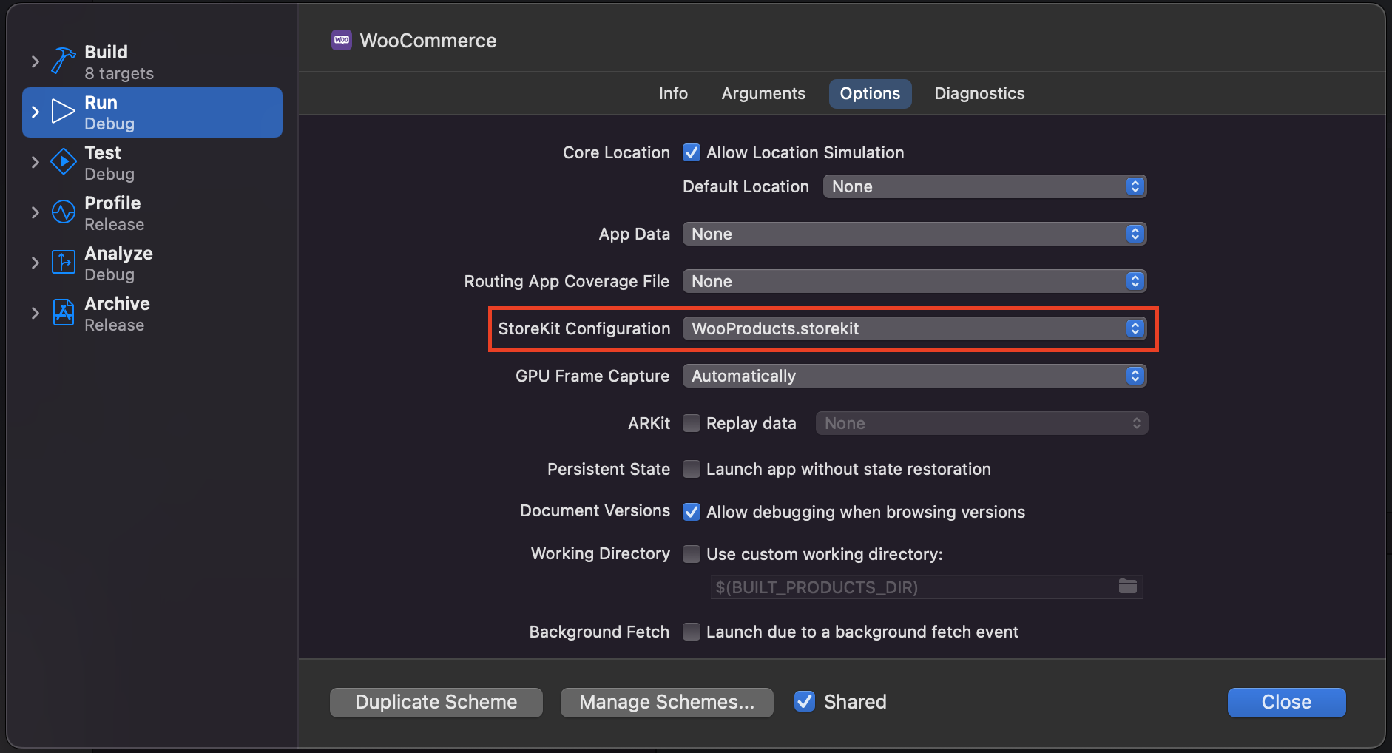
Task: Open the App Data dropdown
Action: click(x=914, y=234)
